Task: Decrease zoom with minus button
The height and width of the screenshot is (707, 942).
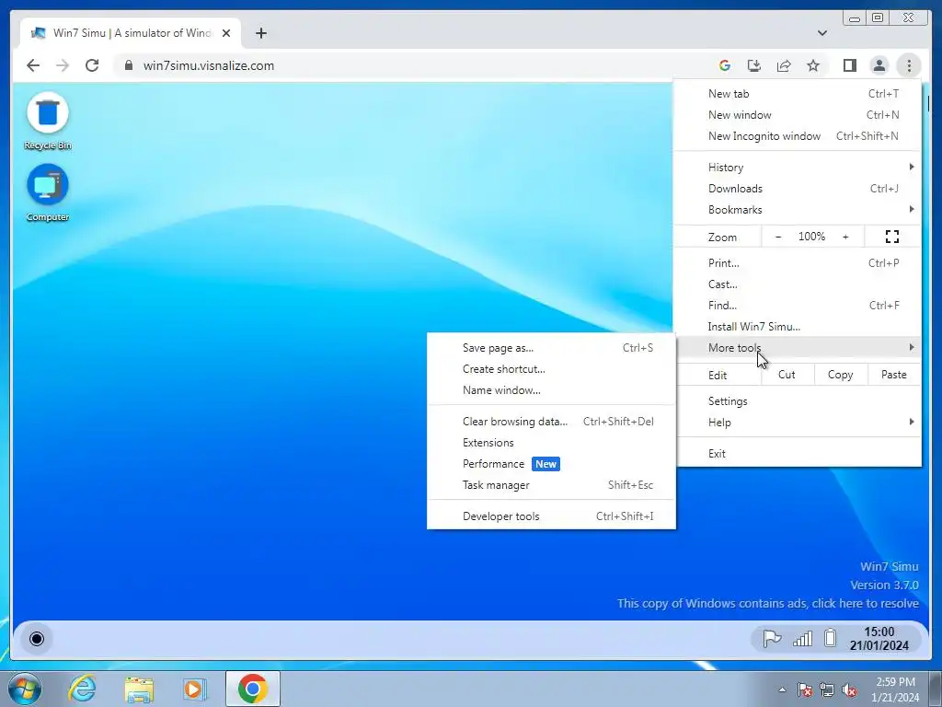Action: (778, 237)
